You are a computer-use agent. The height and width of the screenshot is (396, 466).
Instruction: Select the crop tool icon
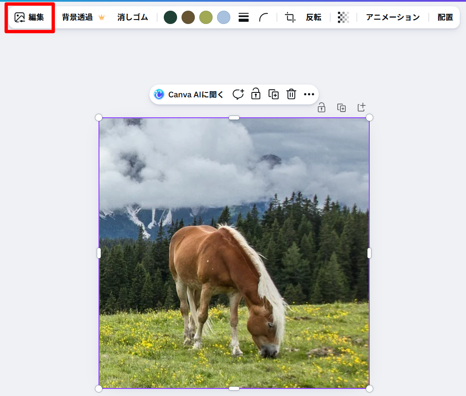click(290, 17)
